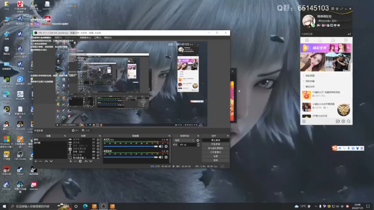Toggle visibility of video capture device source
The image size is (374, 210).
point(93,148)
